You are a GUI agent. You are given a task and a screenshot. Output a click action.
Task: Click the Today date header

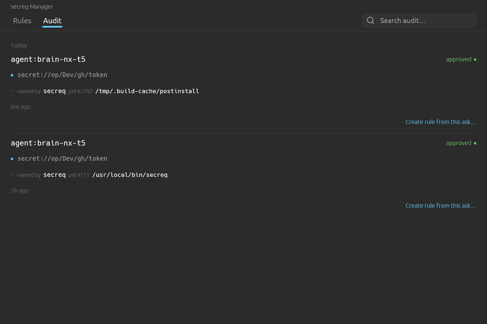click(x=19, y=46)
